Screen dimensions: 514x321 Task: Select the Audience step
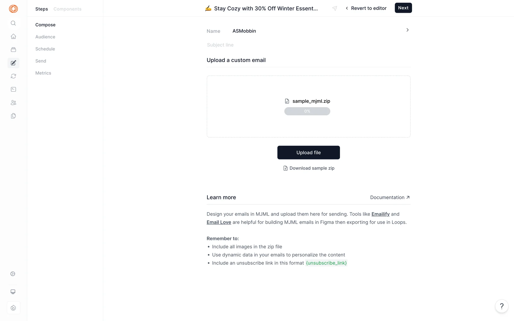[45, 37]
